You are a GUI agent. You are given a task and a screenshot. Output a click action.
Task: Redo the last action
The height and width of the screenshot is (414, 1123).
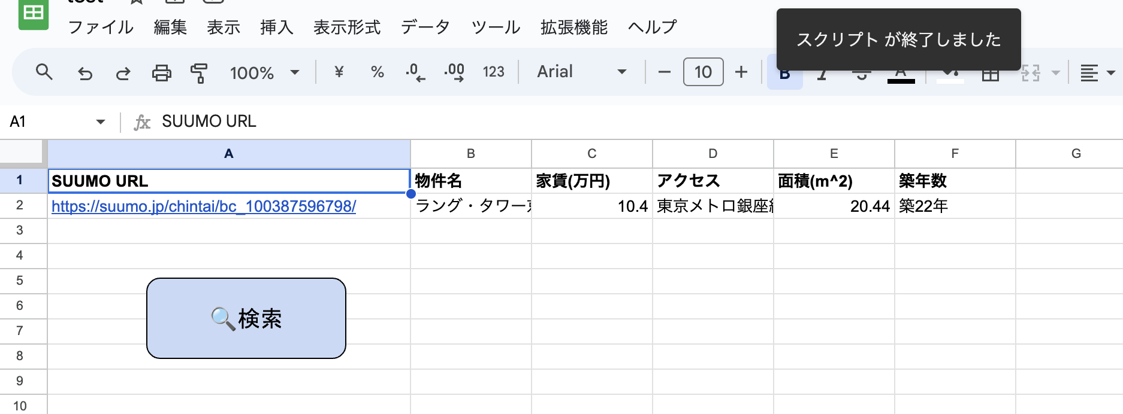[123, 73]
